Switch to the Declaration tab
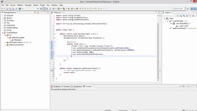 point(77,86)
